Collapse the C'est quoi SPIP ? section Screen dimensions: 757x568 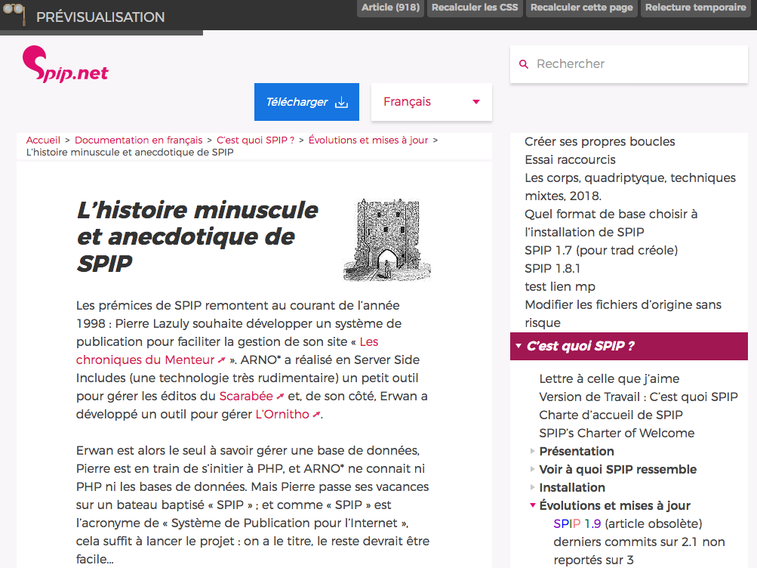pos(519,347)
